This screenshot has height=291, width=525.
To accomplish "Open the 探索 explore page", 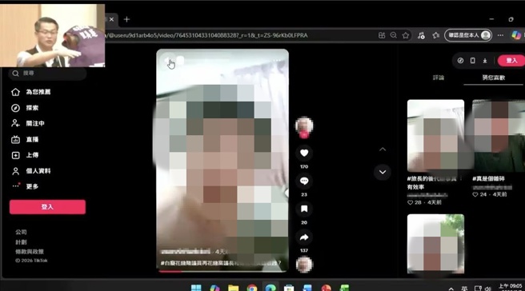I will (x=25, y=108).
